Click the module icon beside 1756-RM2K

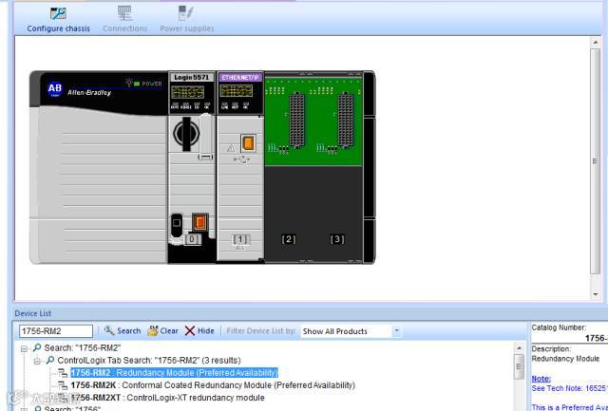pyautogui.click(x=63, y=385)
